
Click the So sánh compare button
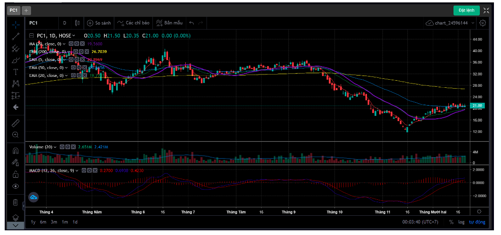pos(99,23)
